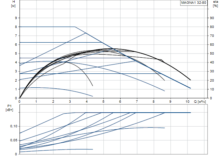The image size is (224, 157).
Task: Click the Q [м³/ч] flow axis label
Action: [200, 101]
